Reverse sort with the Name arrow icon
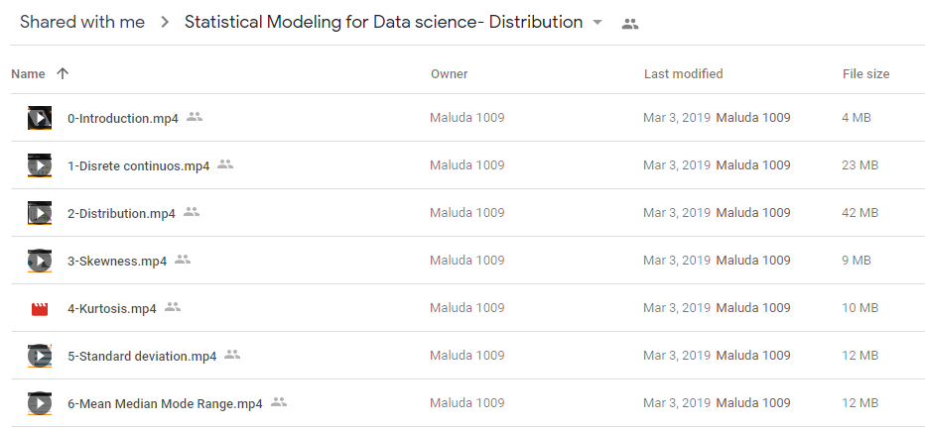 pos(62,73)
